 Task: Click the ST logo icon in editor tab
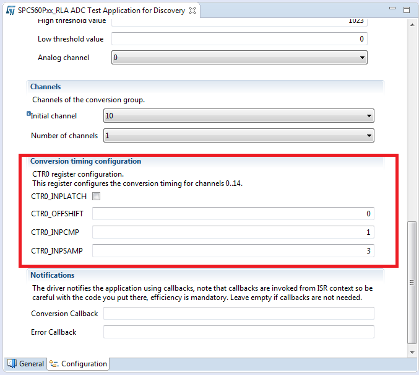pyautogui.click(x=11, y=11)
